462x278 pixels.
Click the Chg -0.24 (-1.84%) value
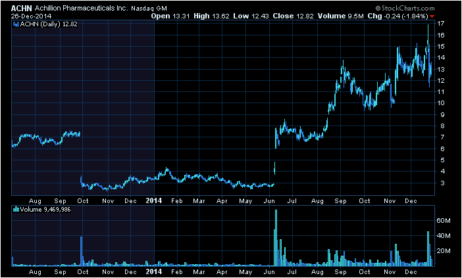tap(398, 16)
